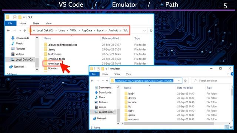Screen dimensions: 237x133
Task: Expand the ribbon in emulator window
Action: pyautogui.click(x=228, y=74)
